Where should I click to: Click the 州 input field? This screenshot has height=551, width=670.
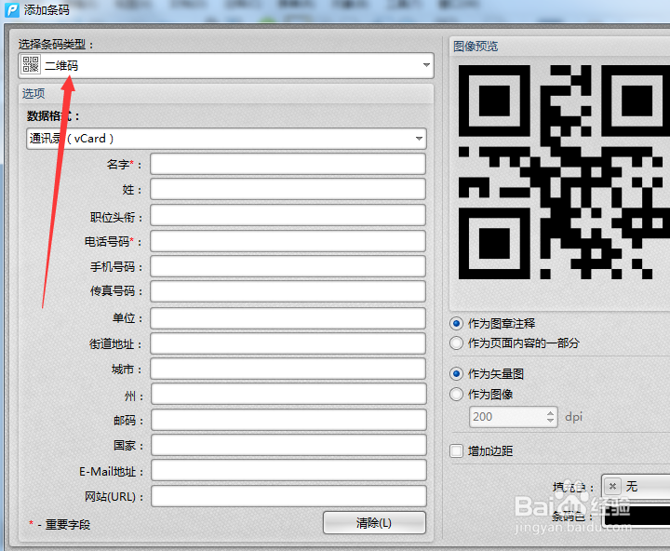point(288,394)
